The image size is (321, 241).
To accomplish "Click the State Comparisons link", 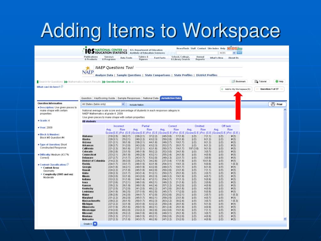I will [157, 75].
